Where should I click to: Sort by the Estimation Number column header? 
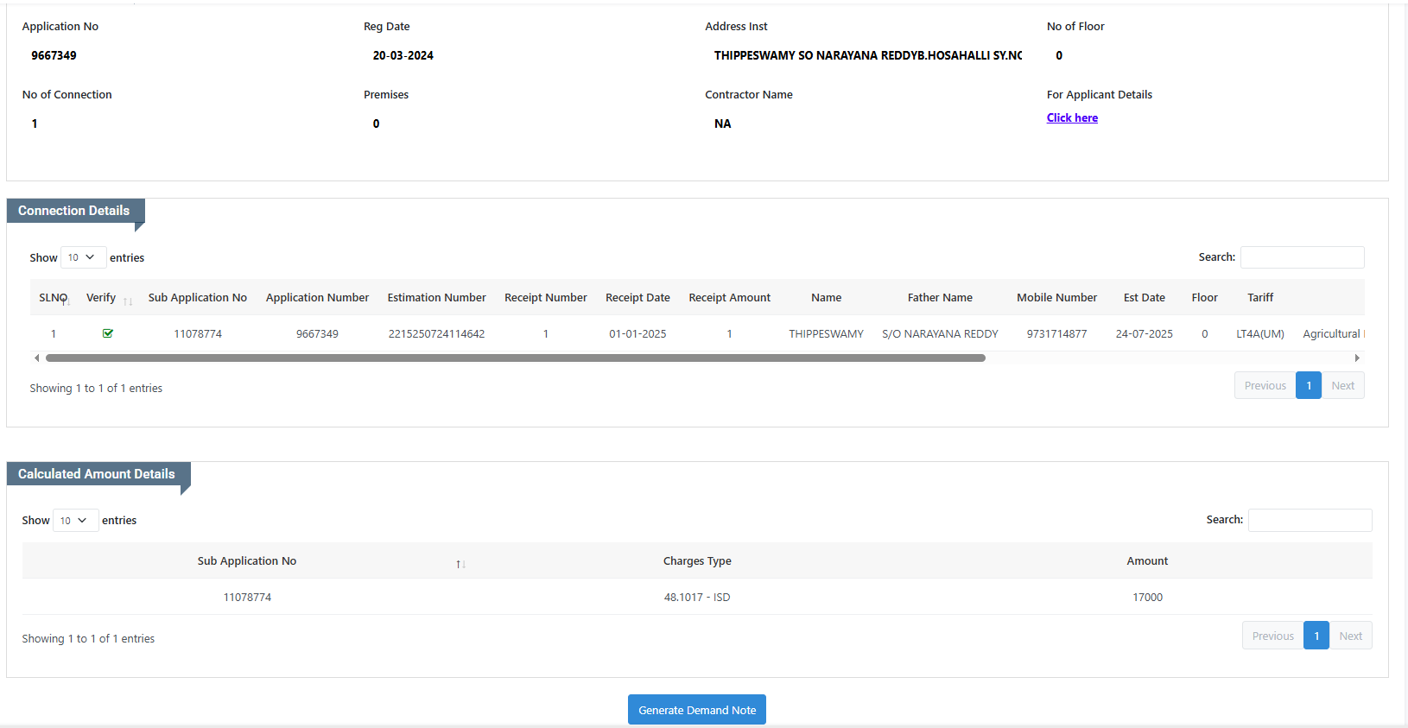436,298
